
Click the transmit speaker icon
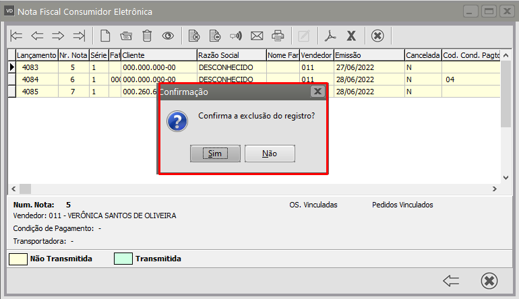pos(236,36)
